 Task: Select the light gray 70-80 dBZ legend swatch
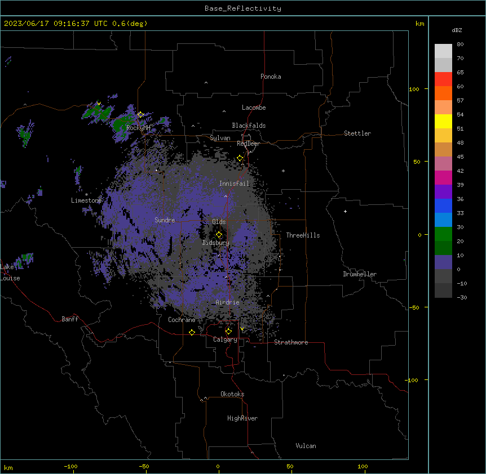tap(443, 51)
